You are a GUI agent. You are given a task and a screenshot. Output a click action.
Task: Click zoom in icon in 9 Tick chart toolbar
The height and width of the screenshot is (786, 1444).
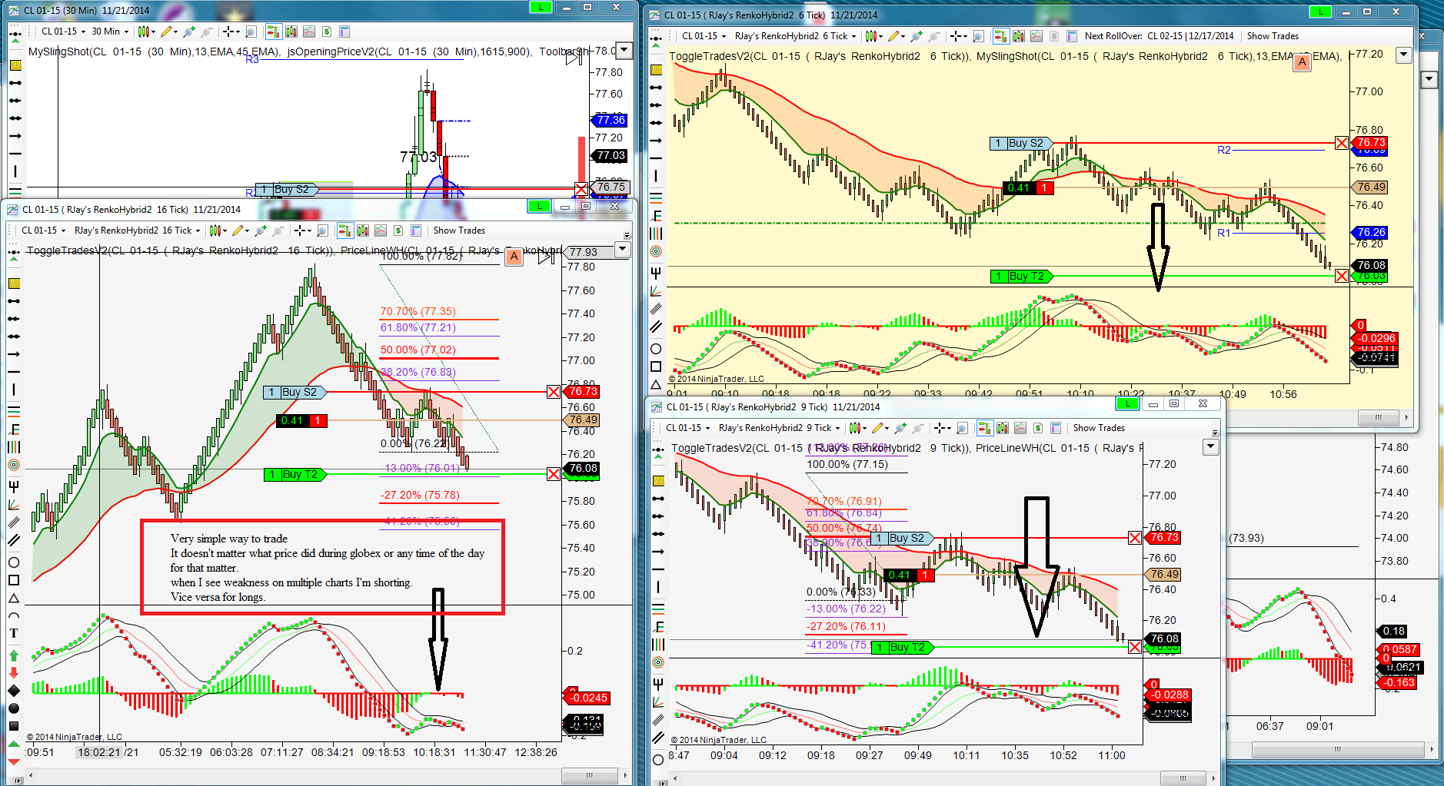click(x=900, y=428)
